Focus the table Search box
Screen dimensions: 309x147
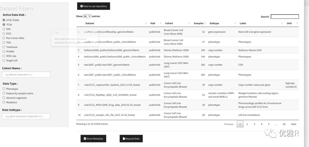pyautogui.click(x=285, y=17)
